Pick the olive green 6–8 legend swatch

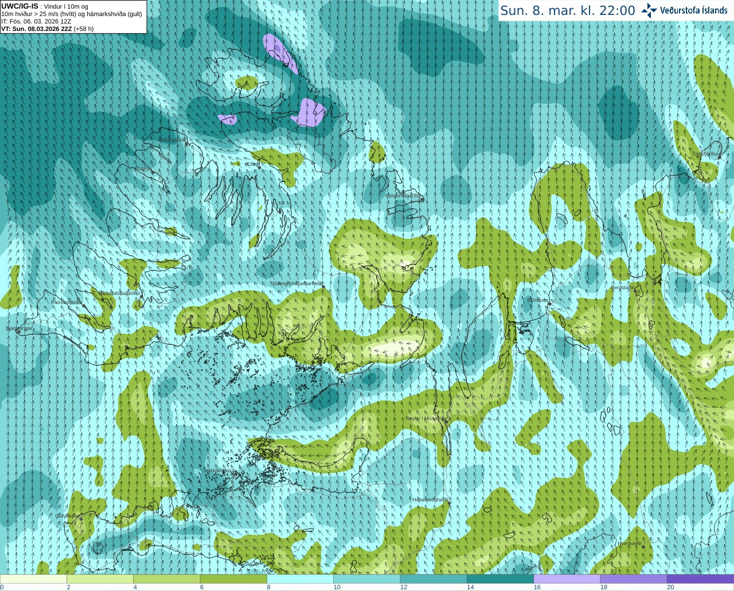point(233,579)
